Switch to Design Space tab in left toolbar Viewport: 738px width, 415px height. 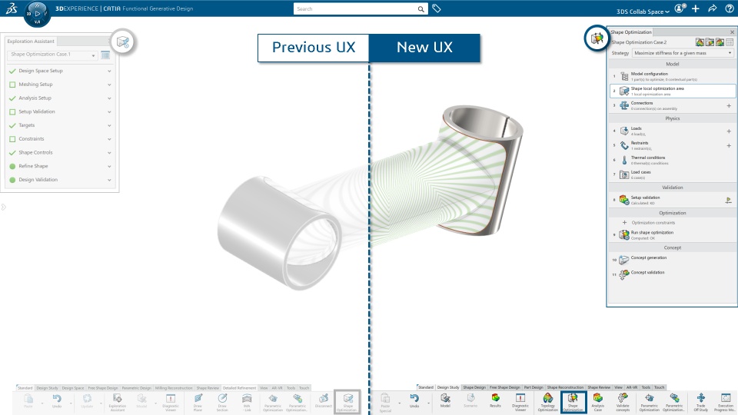[x=73, y=388]
